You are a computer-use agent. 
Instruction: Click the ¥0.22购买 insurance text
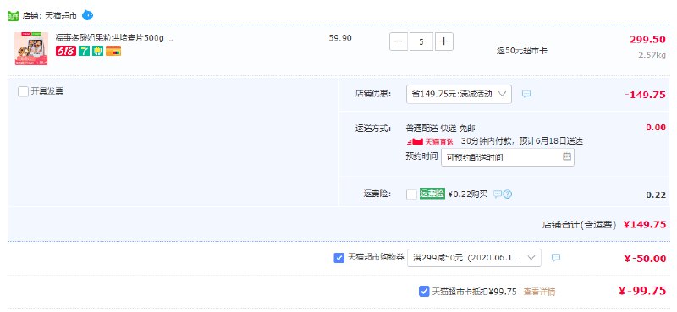[468, 194]
